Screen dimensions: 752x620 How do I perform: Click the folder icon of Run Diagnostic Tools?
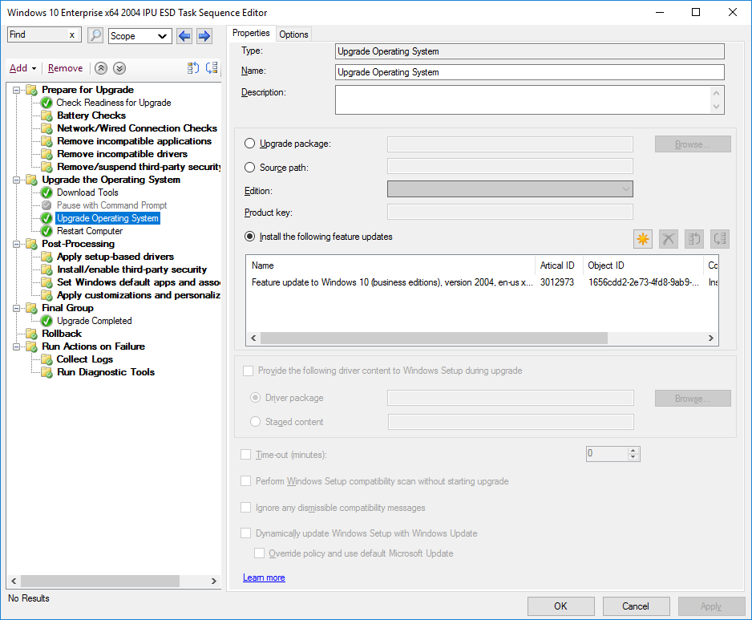click(x=46, y=372)
